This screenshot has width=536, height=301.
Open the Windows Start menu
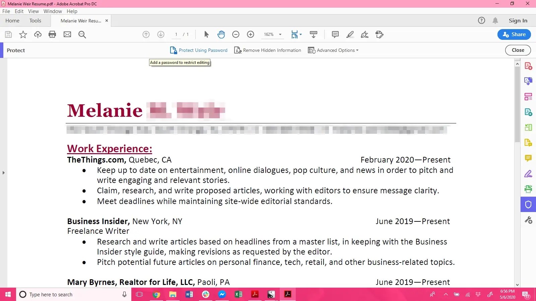8,294
